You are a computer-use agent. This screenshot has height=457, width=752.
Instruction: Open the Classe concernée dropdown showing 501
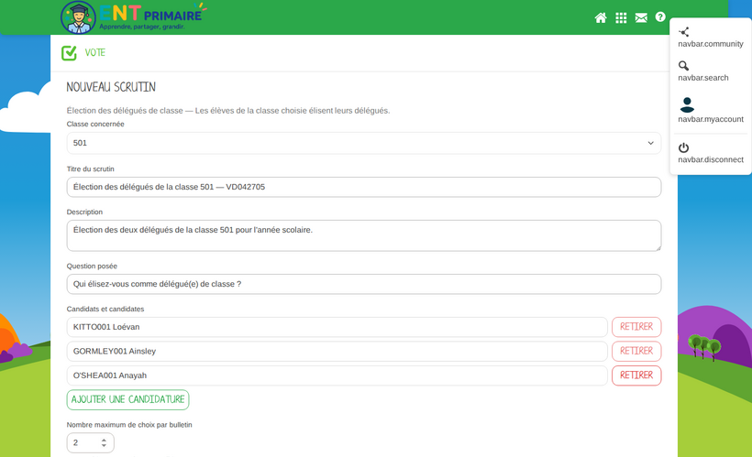[364, 143]
